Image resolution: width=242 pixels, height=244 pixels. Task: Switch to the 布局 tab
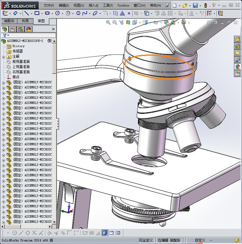pyautogui.click(x=25, y=21)
